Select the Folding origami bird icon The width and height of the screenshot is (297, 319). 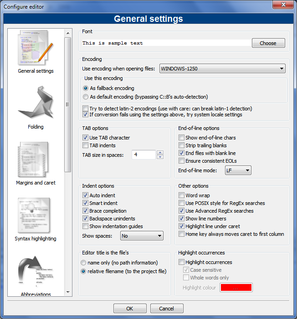(x=36, y=104)
